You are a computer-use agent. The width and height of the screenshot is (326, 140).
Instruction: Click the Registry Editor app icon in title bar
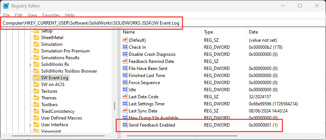pyautogui.click(x=6, y=6)
